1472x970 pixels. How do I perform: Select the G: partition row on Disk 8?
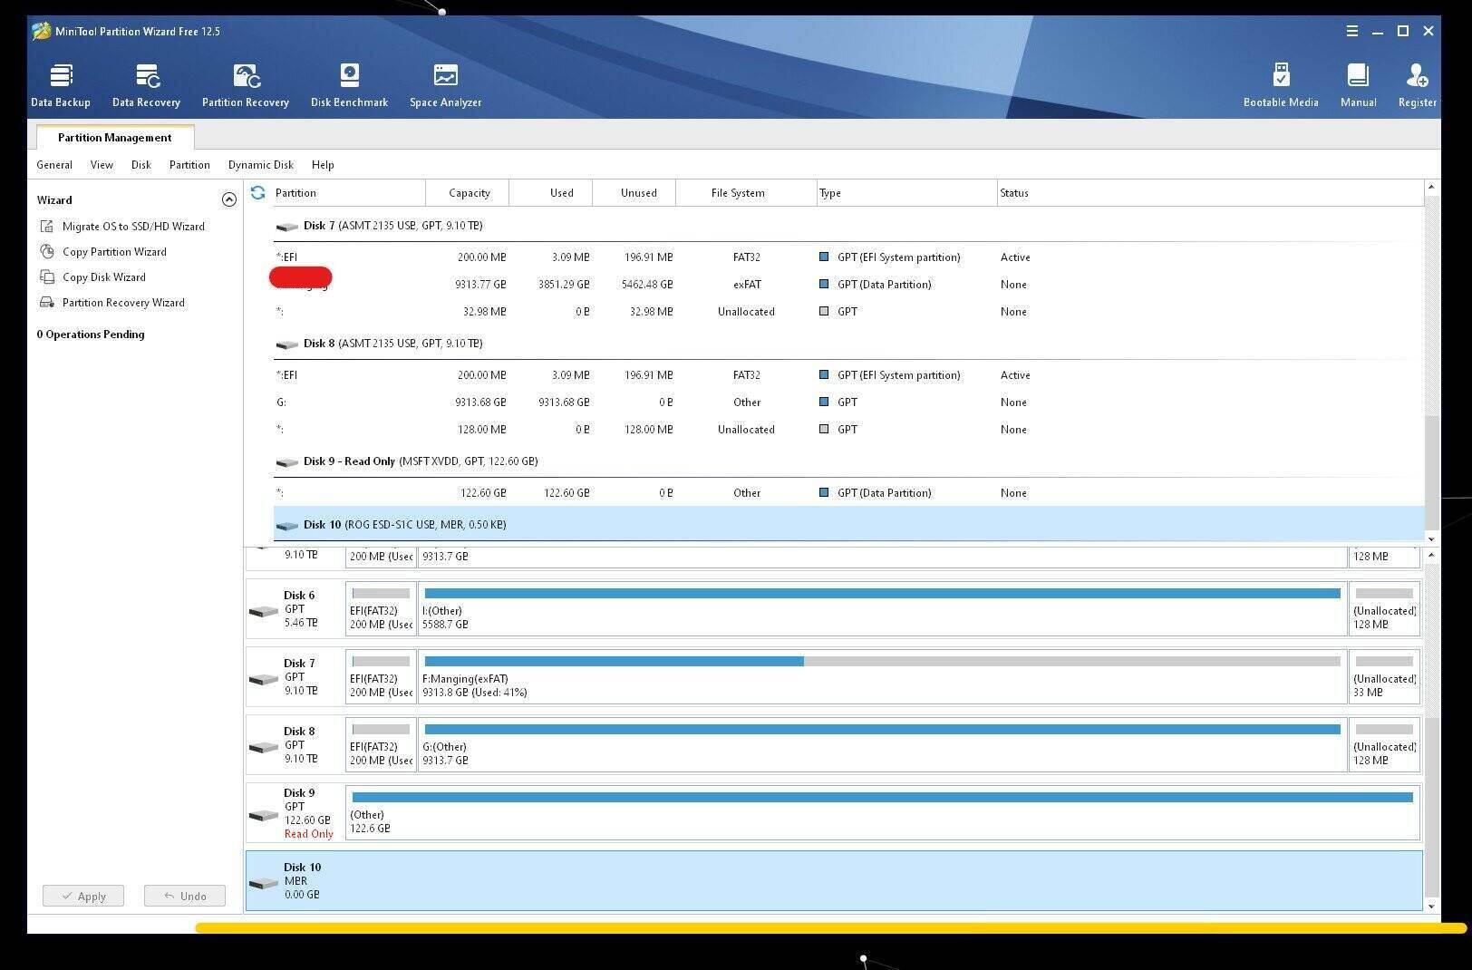click(848, 402)
